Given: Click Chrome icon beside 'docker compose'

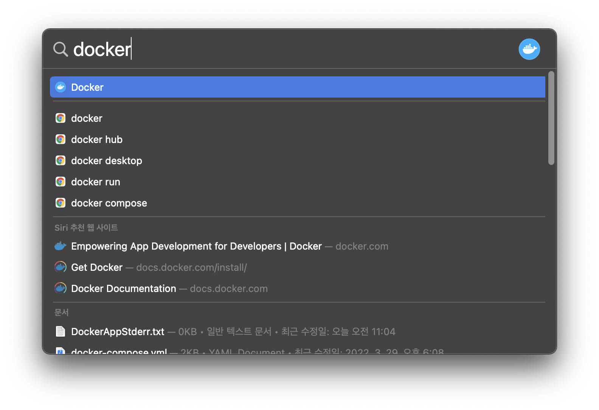Looking at the screenshot, I should pyautogui.click(x=61, y=203).
